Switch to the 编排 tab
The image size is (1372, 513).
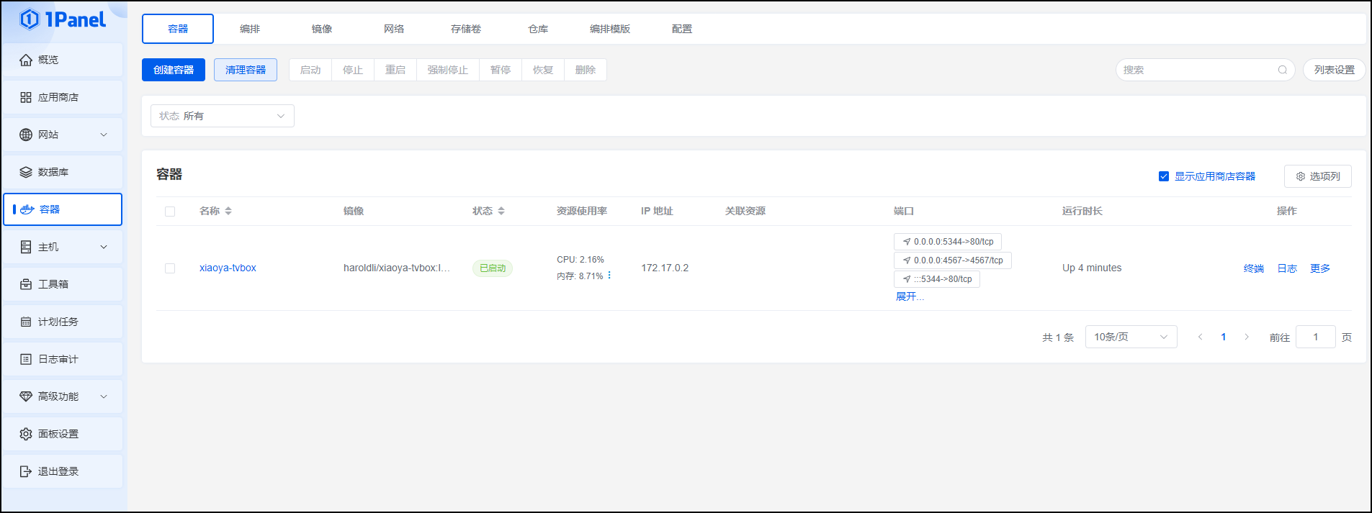coord(250,29)
